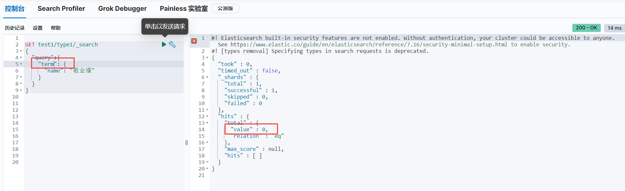Screen dimensions: 625x191
Task: Collapse total fold on response line 13
Action: (207, 123)
